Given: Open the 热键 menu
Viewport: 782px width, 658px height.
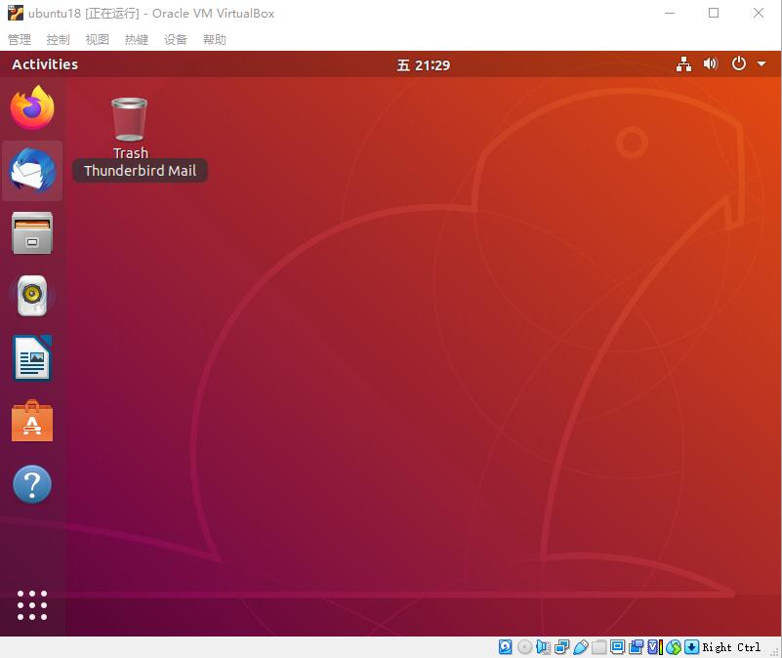Looking at the screenshot, I should tap(137, 39).
